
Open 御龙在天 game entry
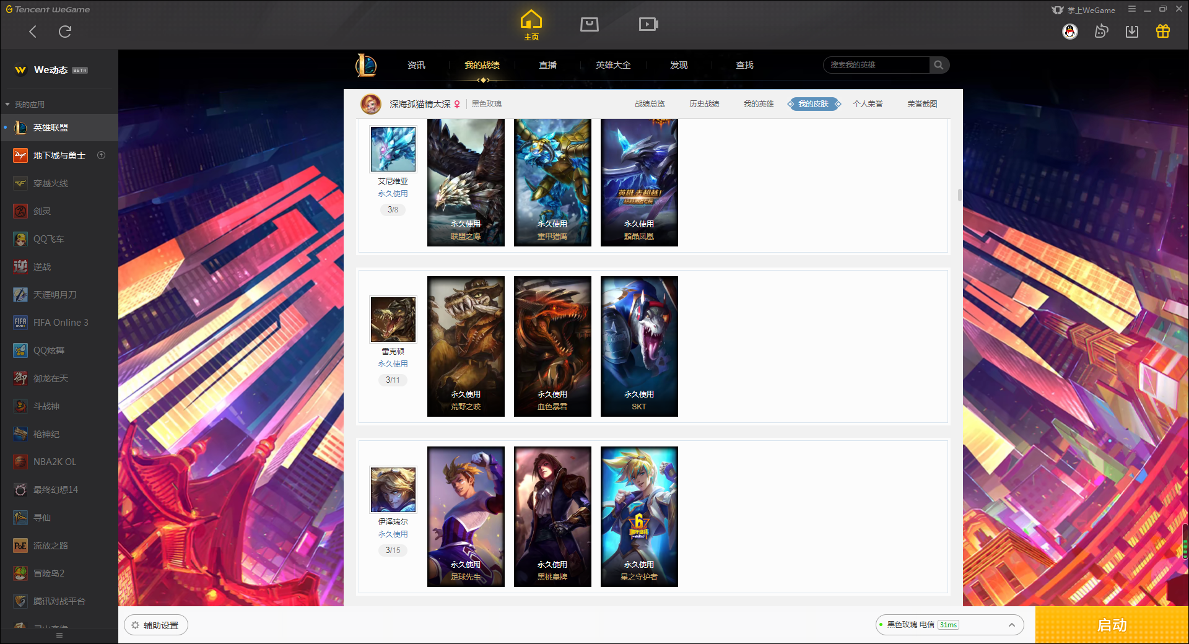[x=59, y=378]
